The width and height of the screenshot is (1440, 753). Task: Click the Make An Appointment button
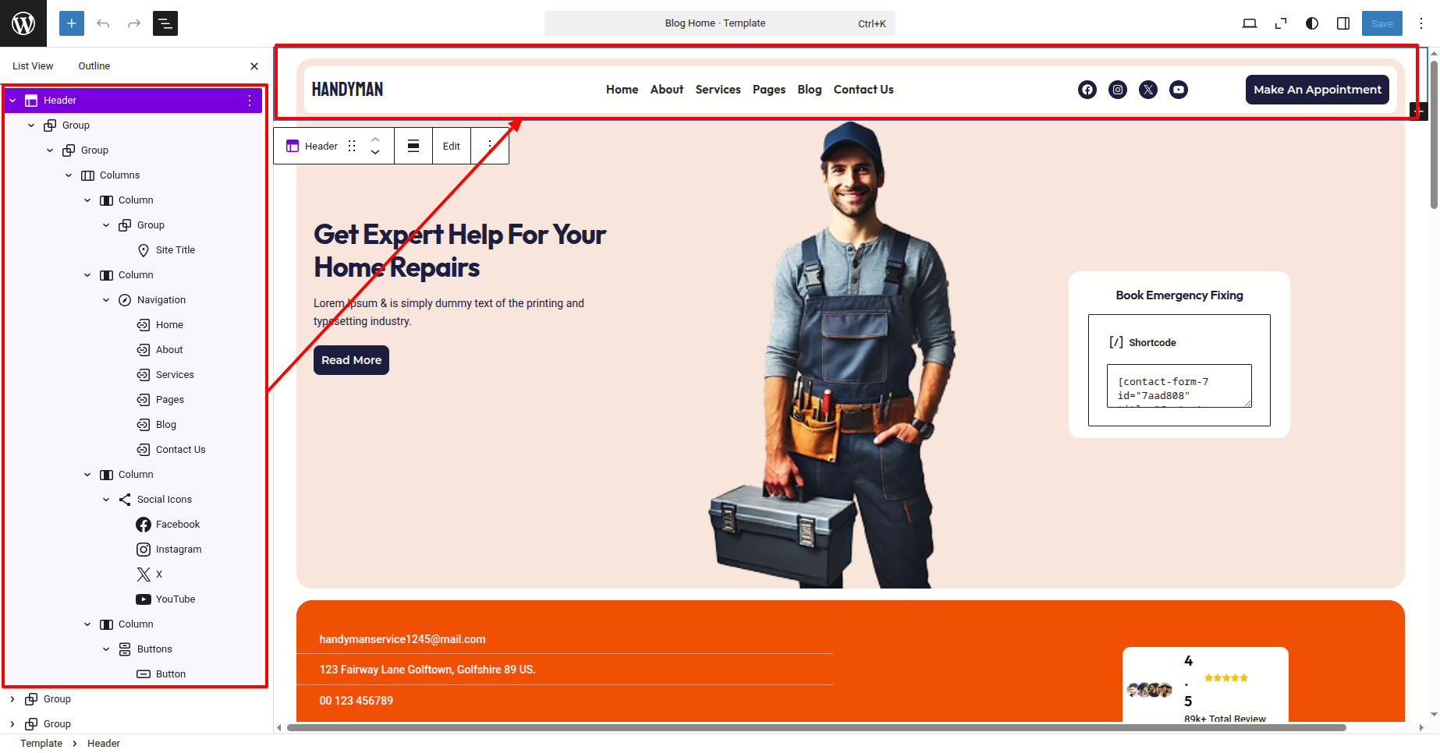click(x=1318, y=90)
